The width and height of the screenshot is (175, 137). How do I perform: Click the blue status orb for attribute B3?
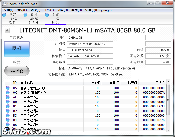click(x=8, y=115)
